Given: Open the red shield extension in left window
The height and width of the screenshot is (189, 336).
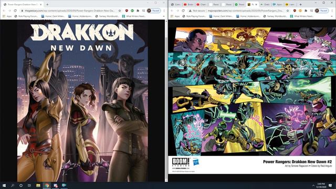Looking at the screenshot, I should coord(127,10).
